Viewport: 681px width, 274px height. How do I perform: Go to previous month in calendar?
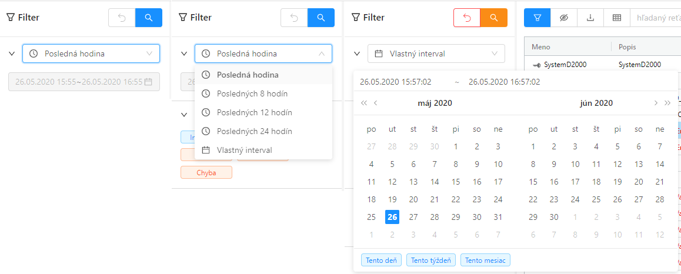(x=376, y=103)
